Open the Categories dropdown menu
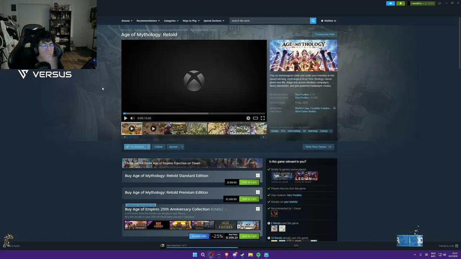Image resolution: width=461 pixels, height=259 pixels. click(x=171, y=21)
